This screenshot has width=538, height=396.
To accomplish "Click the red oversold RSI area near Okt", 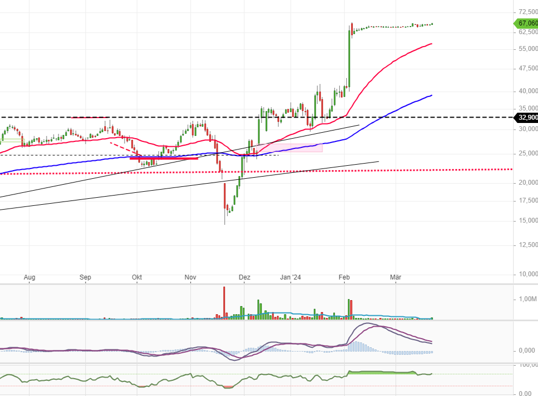I will point(142,386).
